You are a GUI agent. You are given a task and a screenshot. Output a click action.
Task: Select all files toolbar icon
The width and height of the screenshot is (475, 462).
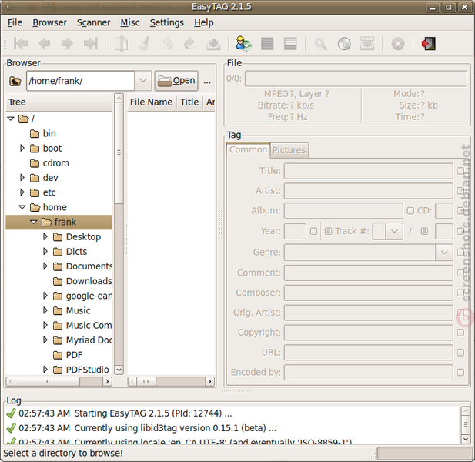(x=267, y=44)
